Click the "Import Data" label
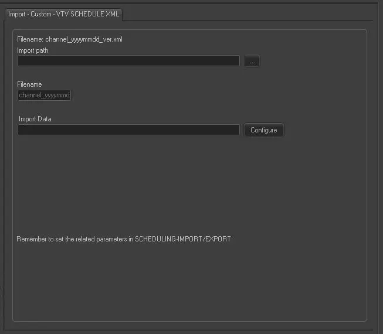This screenshot has height=334, width=383. (35, 119)
